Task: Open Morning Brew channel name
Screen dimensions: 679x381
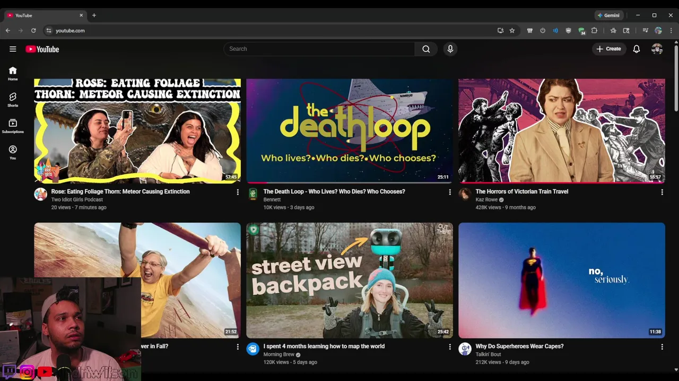Action: [x=279, y=355]
